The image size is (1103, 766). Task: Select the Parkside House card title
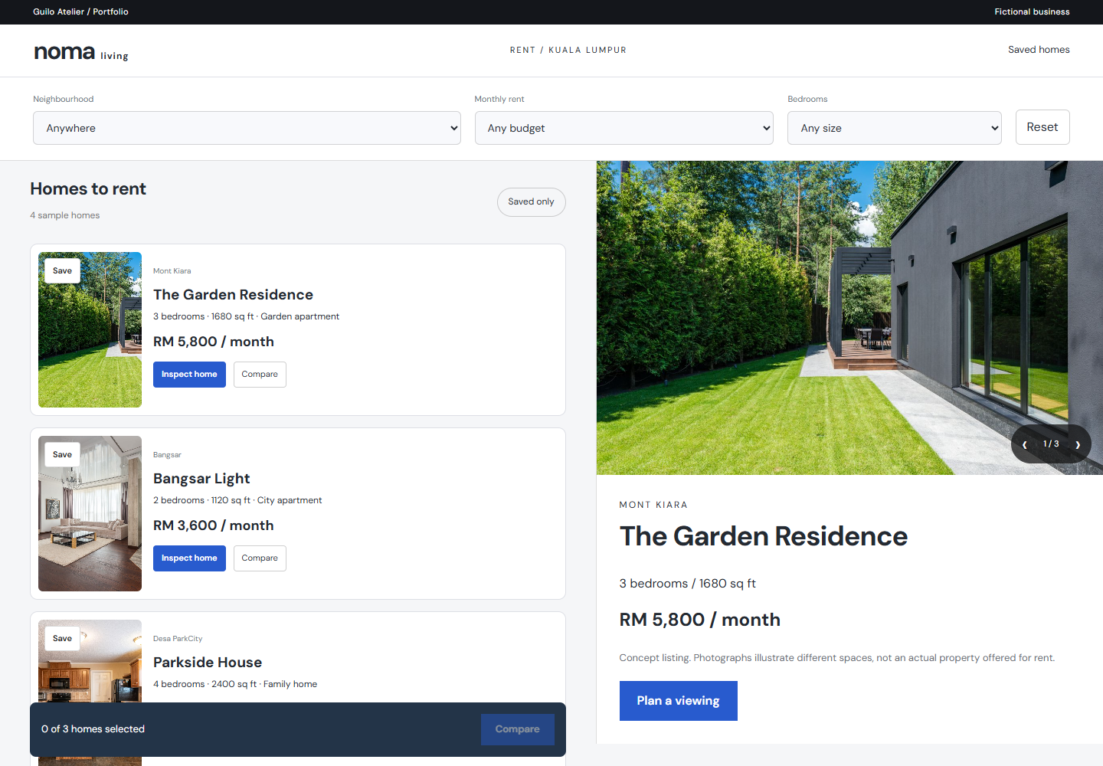208,663
